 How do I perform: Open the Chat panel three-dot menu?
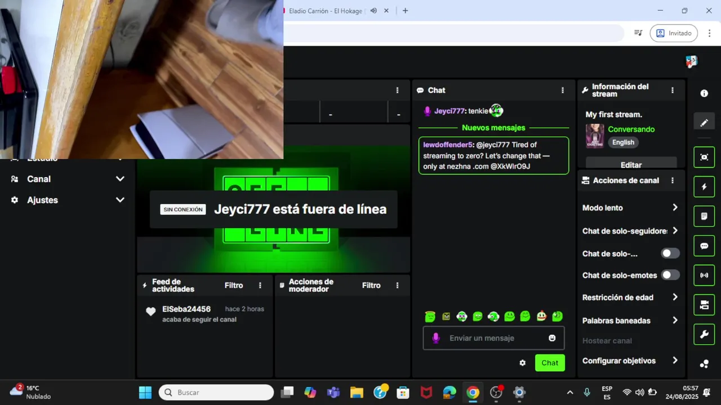(562, 90)
